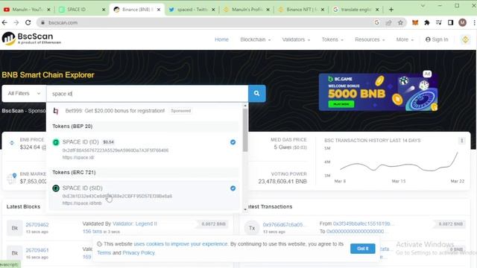Click the uses cookies link

180,244
